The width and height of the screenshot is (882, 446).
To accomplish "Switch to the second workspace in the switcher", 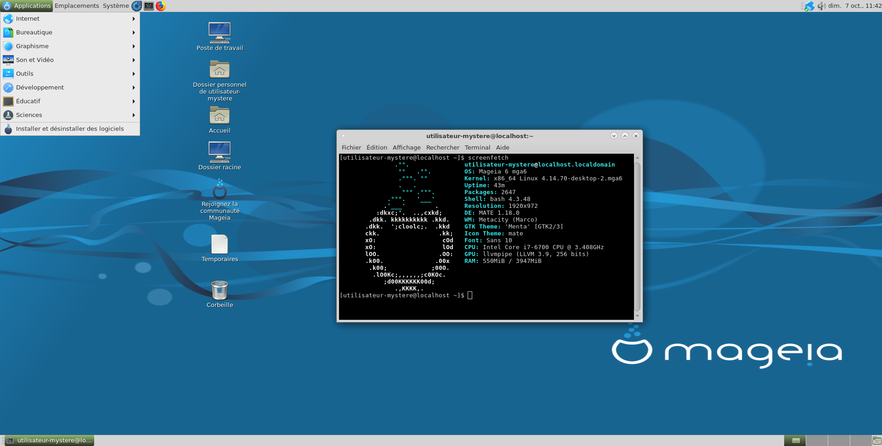I will (x=817, y=440).
